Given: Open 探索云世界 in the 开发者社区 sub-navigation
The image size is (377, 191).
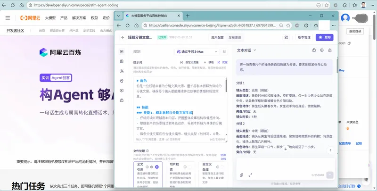Looking at the screenshot, I should (x=57, y=31).
